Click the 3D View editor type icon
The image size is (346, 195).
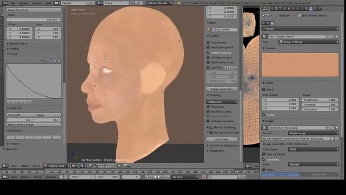pyautogui.click(x=5, y=166)
